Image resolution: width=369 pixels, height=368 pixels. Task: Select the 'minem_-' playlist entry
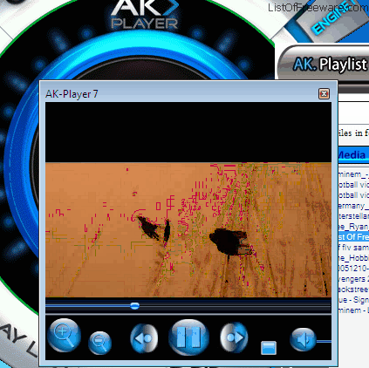coord(353,174)
